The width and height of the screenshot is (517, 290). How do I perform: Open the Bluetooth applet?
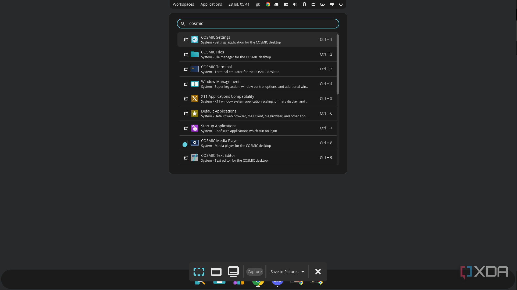point(304,4)
